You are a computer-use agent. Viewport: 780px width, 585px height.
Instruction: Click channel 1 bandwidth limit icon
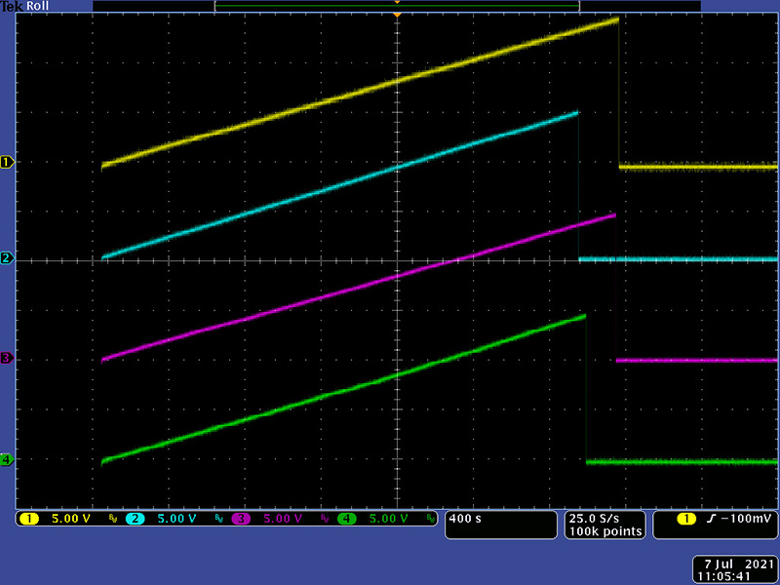(111, 520)
